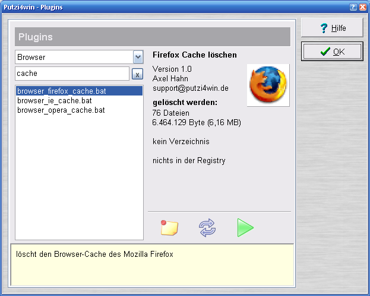Select browser_firefox_cache.bat in the list

[x=80, y=91]
